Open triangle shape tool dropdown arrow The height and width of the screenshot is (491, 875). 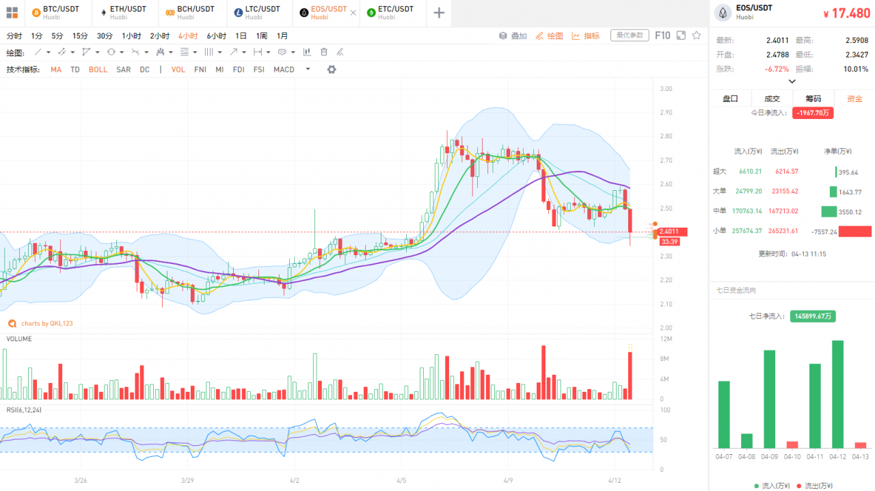tap(98, 53)
